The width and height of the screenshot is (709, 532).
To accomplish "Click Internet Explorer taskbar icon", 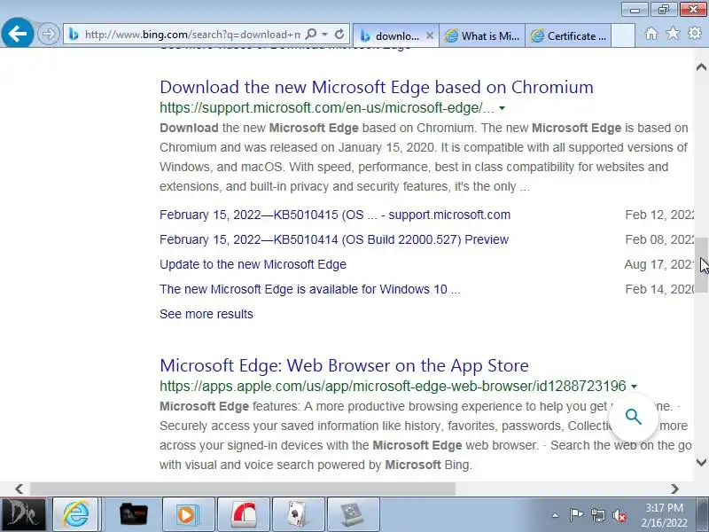I will (x=76, y=514).
